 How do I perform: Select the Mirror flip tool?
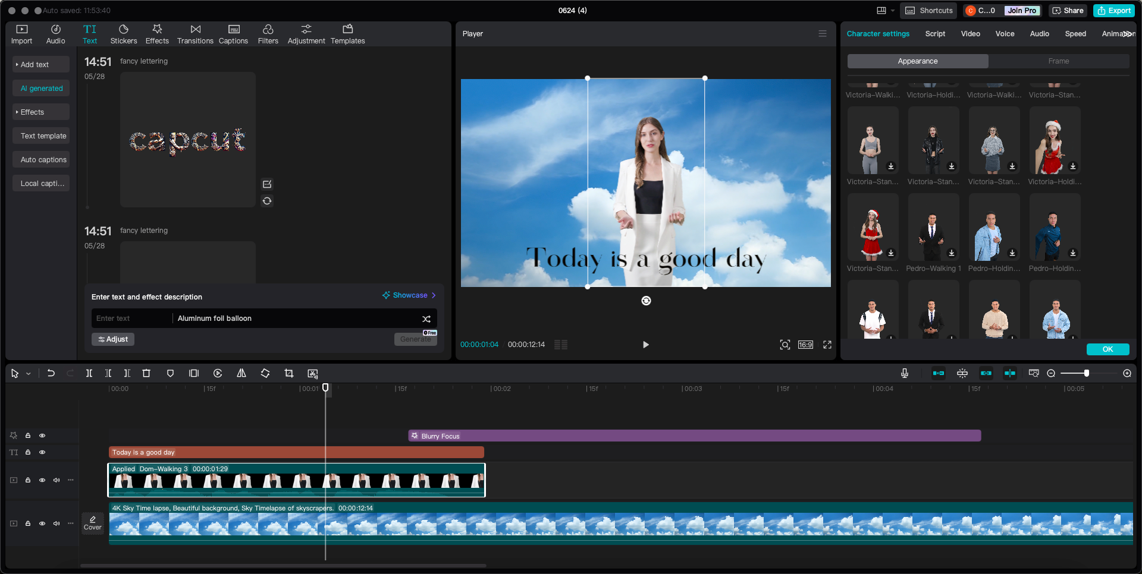click(x=241, y=373)
